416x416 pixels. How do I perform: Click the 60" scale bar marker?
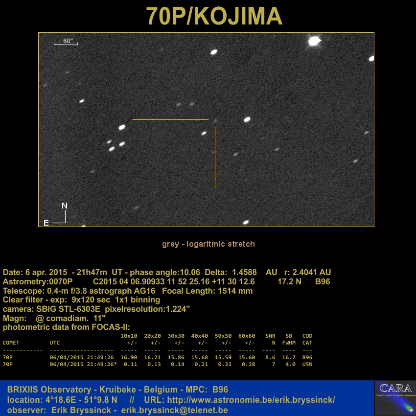[66, 42]
